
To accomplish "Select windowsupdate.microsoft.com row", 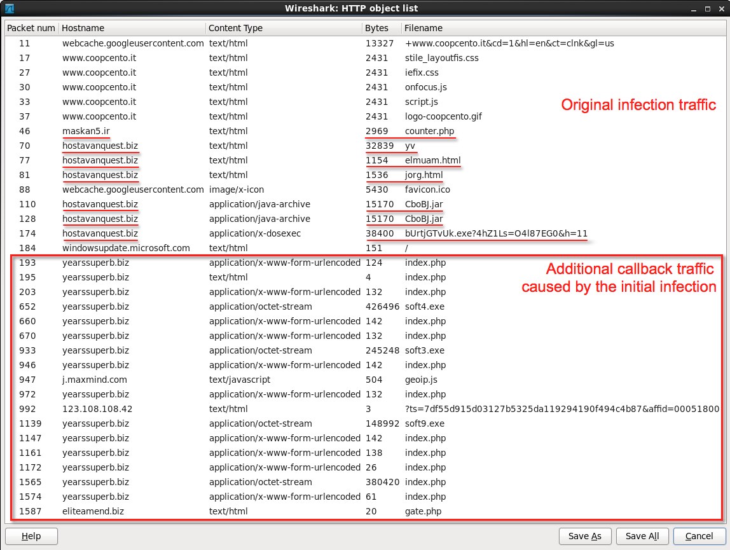I will (x=365, y=248).
